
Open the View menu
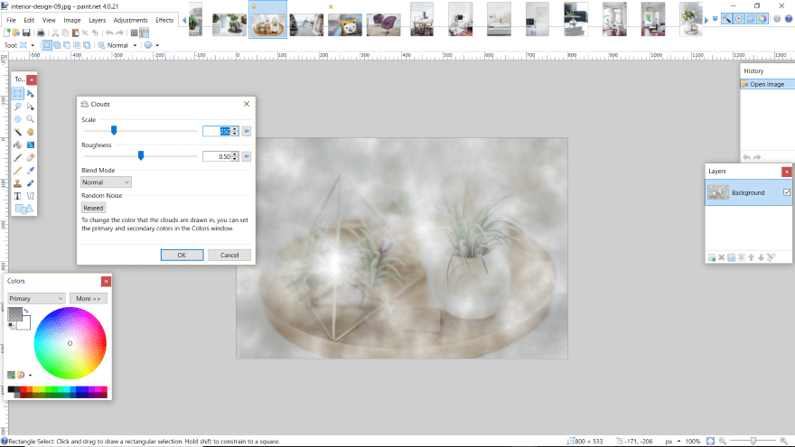[49, 20]
